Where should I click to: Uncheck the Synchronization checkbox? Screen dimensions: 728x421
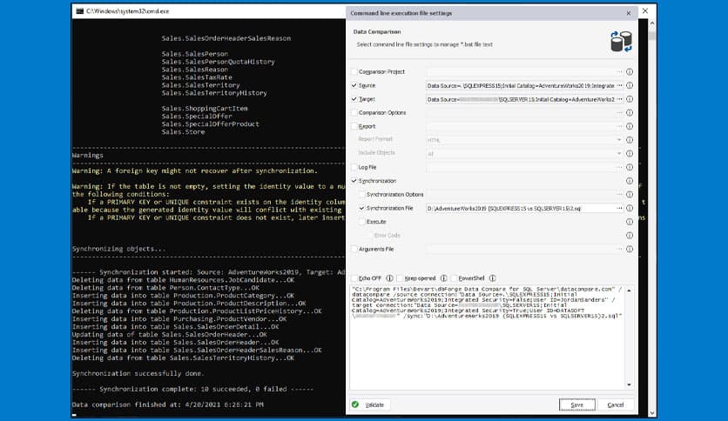[354, 181]
